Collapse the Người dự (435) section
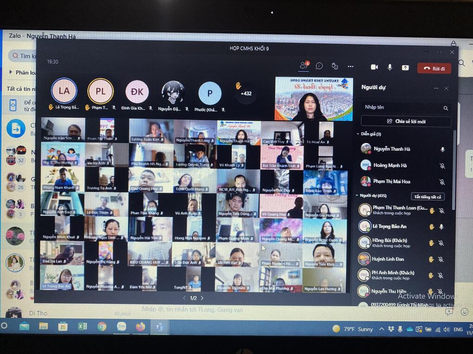 pos(358,196)
